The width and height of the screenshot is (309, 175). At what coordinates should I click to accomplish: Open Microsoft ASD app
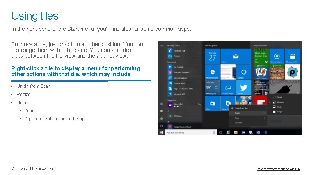click(177, 94)
